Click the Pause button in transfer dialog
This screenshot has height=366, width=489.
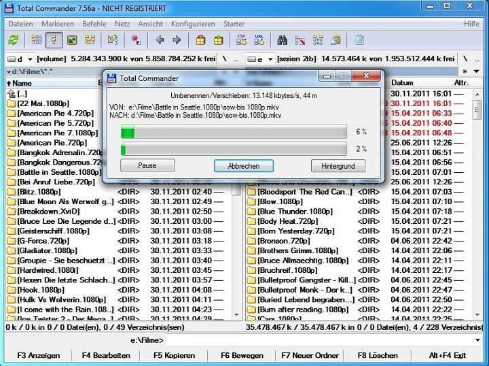click(147, 165)
